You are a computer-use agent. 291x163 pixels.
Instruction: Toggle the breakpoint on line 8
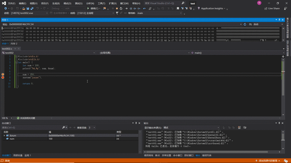3,78
